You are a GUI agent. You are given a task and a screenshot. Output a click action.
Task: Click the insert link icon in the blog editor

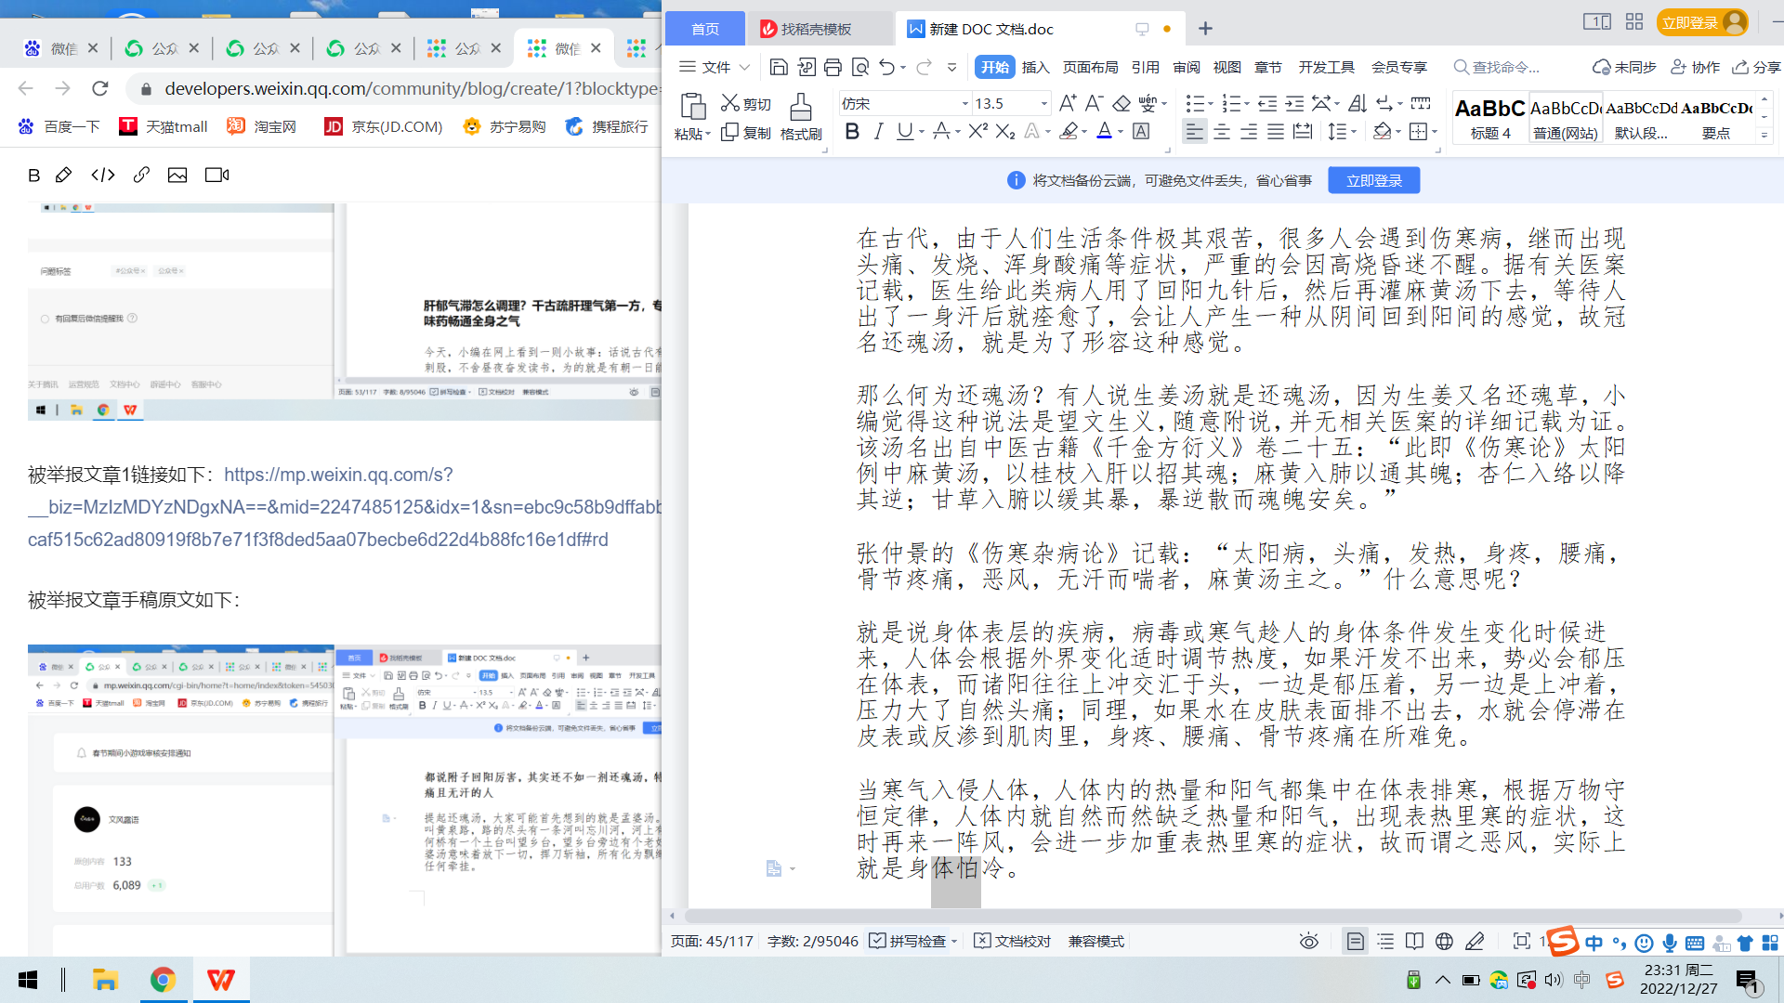point(141,175)
